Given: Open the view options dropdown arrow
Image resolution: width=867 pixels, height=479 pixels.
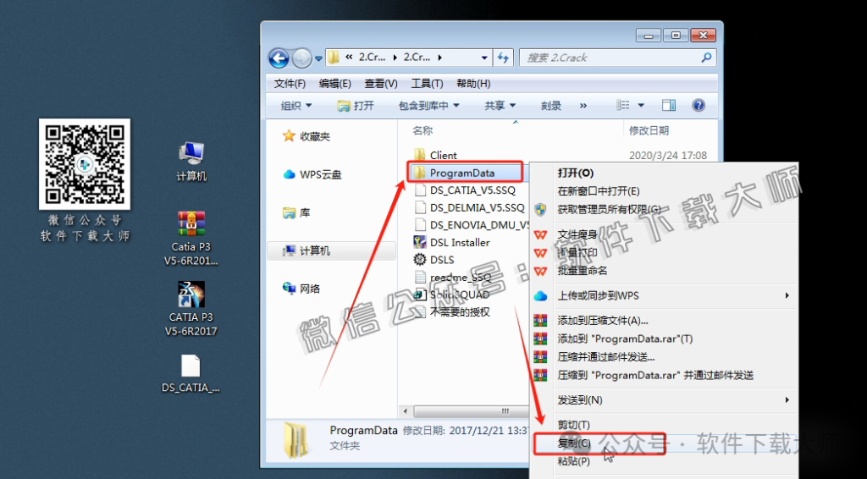Looking at the screenshot, I should coord(641,106).
